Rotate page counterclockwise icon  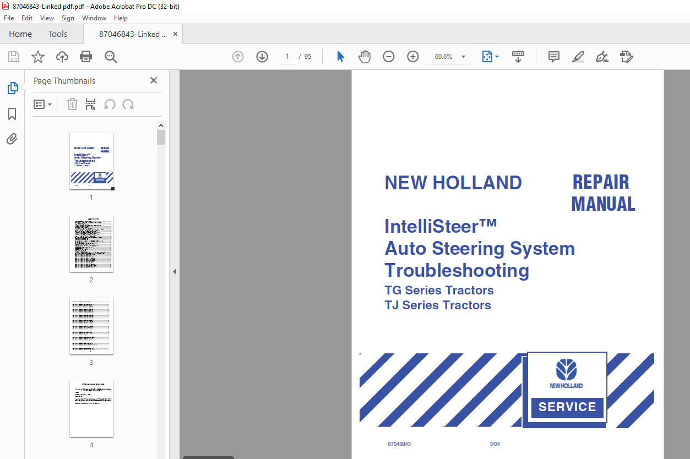[110, 104]
